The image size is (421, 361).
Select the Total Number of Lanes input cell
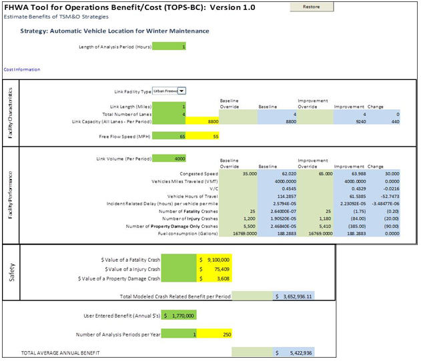tap(169, 114)
